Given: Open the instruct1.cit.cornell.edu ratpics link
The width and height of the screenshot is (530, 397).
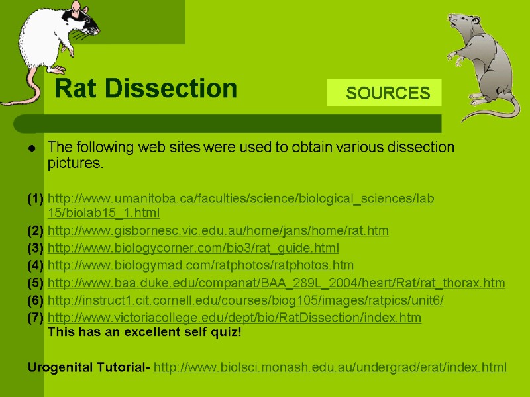Looking at the screenshot, I should (x=246, y=300).
